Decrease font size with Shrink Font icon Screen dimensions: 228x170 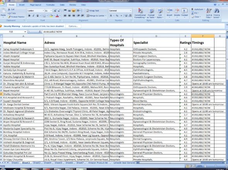pos(59,11)
